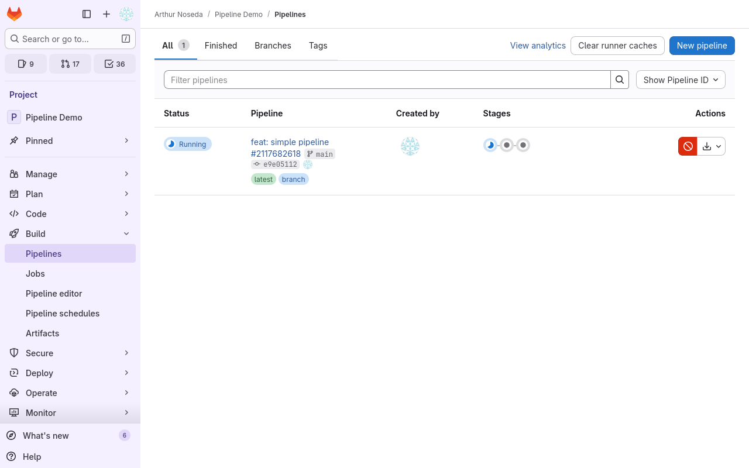749x468 pixels.
Task: Cancel the running pipeline with red button
Action: [x=688, y=146]
